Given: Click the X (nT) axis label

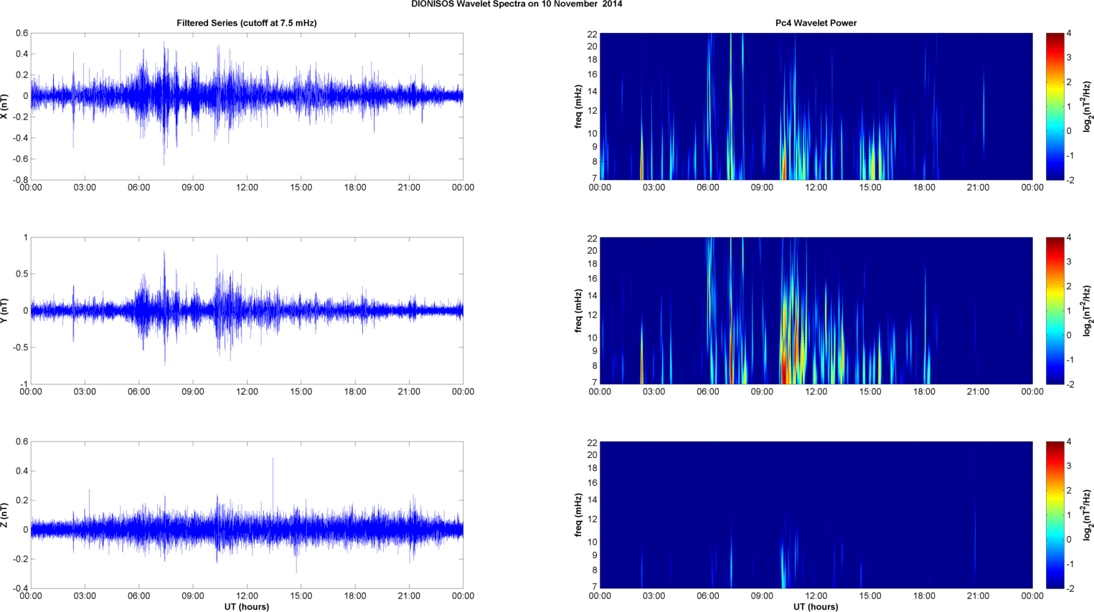Looking at the screenshot, I should click(5, 105).
